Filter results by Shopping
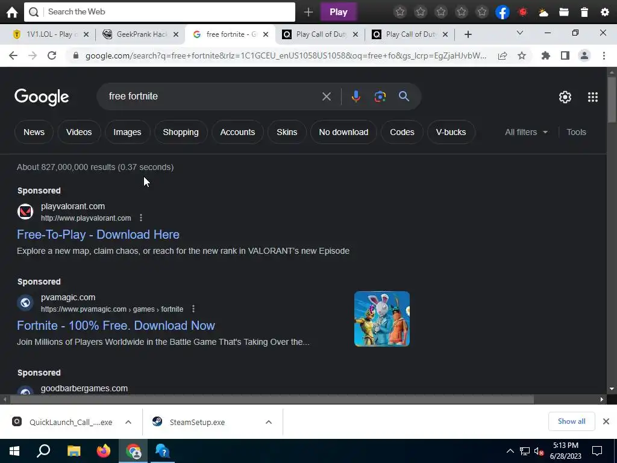 point(181,132)
